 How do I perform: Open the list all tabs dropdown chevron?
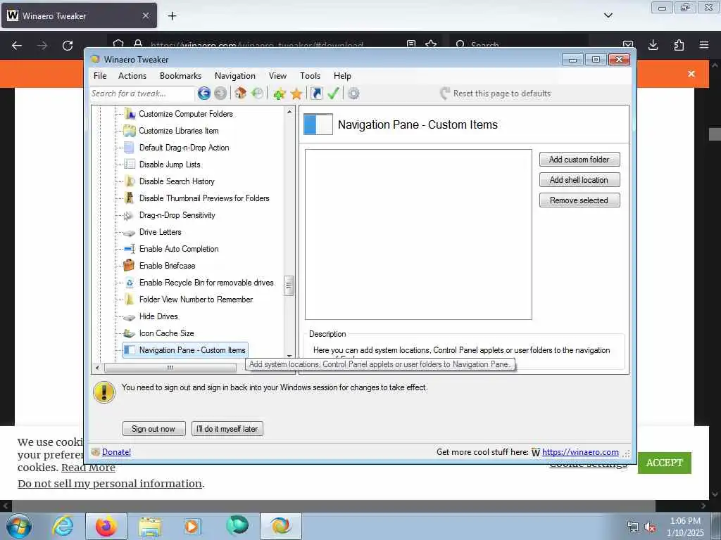coord(608,15)
